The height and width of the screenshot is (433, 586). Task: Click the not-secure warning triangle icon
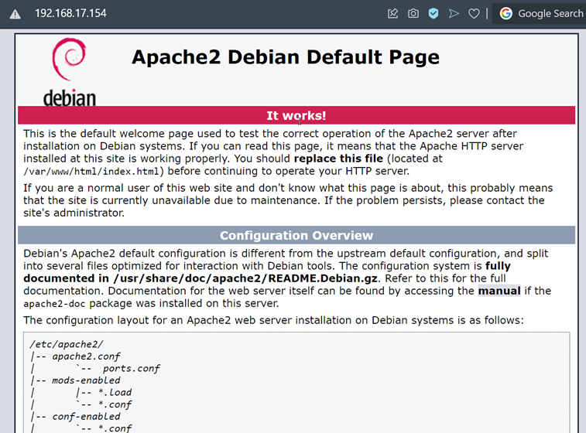click(x=15, y=14)
